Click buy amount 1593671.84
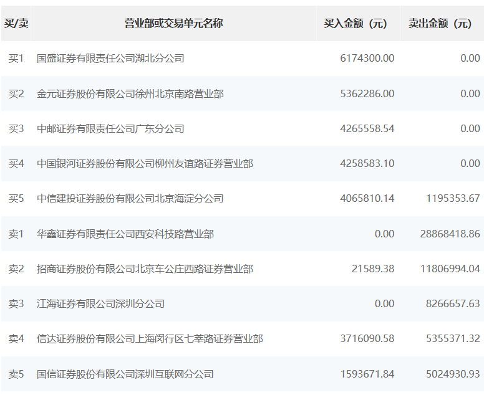This screenshot has height=395, width=484. pyautogui.click(x=367, y=374)
